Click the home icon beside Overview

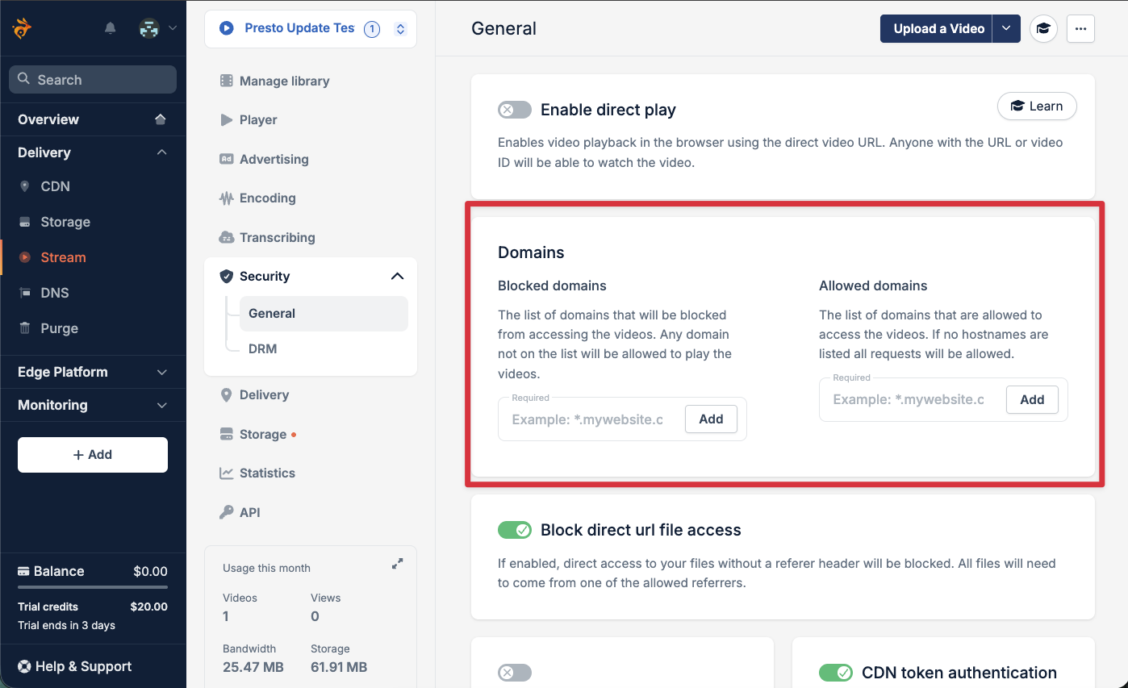pos(161,119)
